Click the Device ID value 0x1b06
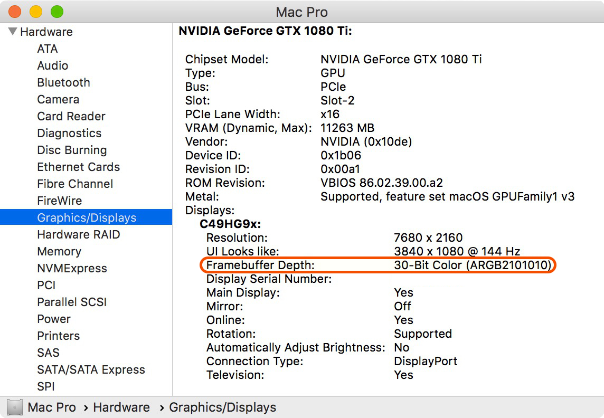This screenshot has width=604, height=418. [341, 156]
